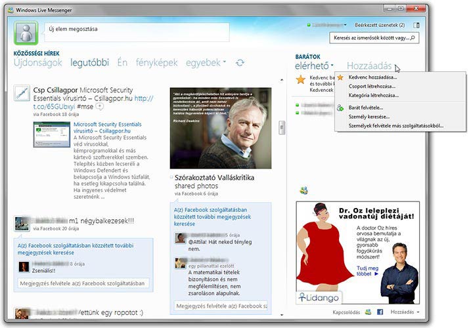The height and width of the screenshot is (328, 469).
Task: Switch to the fényképek tab
Action: (156, 62)
